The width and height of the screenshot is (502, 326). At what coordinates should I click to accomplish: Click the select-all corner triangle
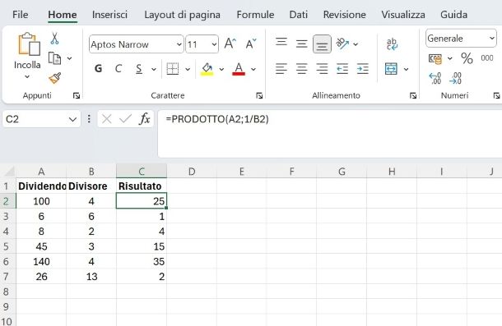coord(9,172)
